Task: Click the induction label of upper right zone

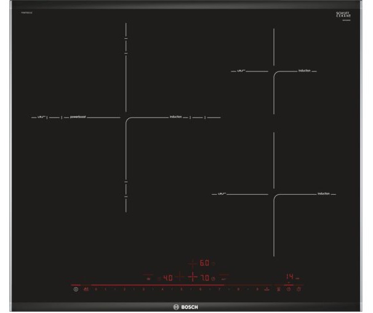Action: pos(305,71)
